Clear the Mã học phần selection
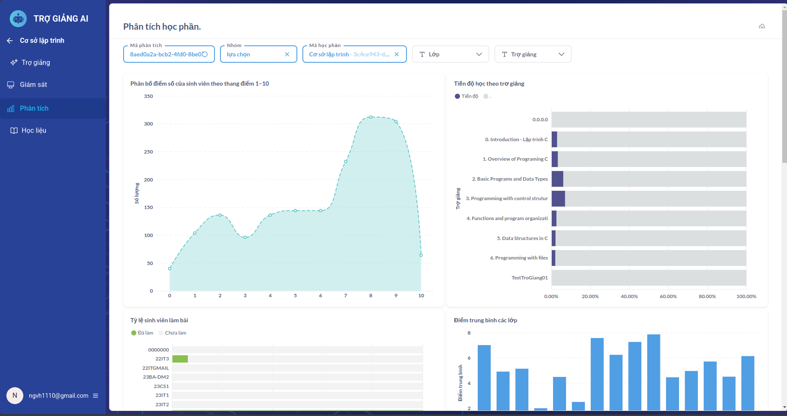 [x=397, y=54]
